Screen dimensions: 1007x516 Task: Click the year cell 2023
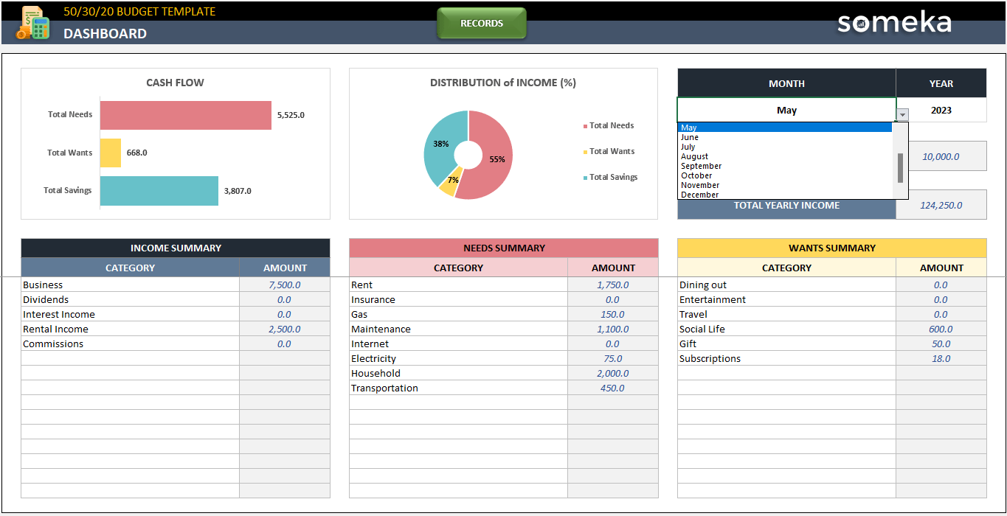941,110
